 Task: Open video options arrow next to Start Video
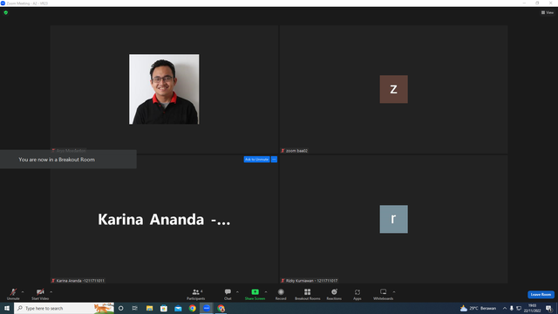(51, 292)
